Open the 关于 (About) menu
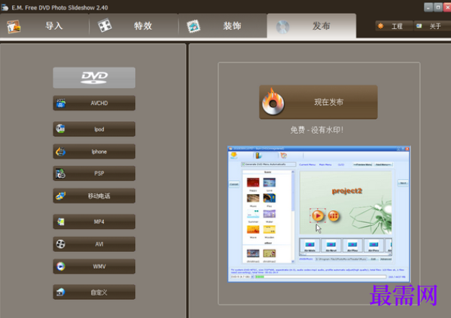The image size is (451, 318). (433, 26)
